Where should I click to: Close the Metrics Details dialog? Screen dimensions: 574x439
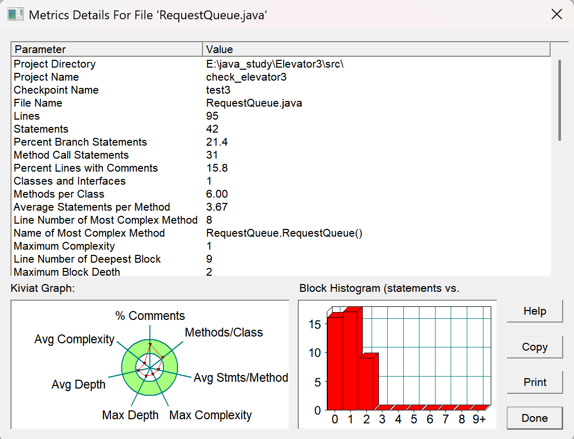[x=556, y=14]
